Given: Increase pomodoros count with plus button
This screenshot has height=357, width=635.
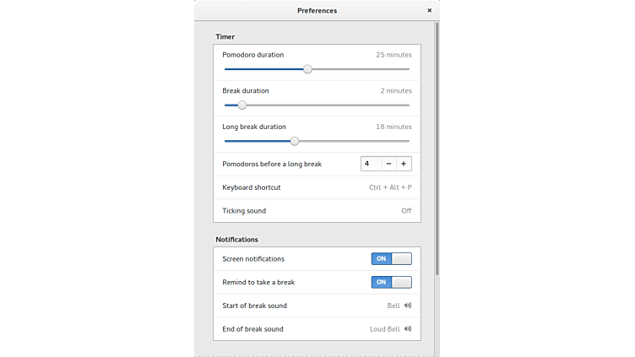Looking at the screenshot, I should (x=404, y=164).
